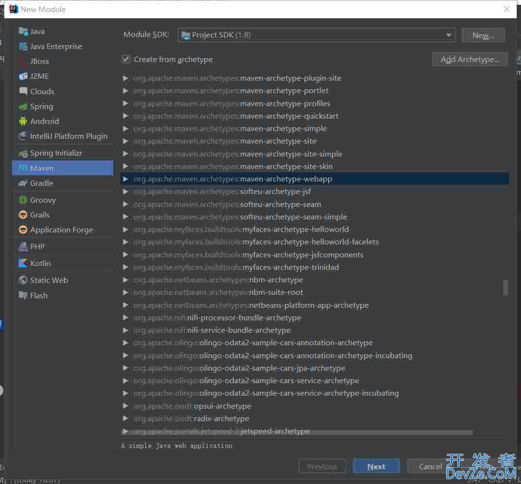Expand the radix-archetype node

(126, 419)
